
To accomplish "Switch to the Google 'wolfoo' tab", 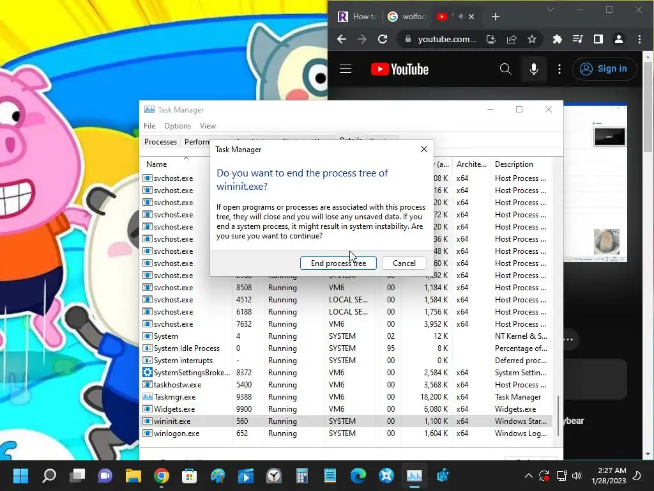I will point(407,17).
